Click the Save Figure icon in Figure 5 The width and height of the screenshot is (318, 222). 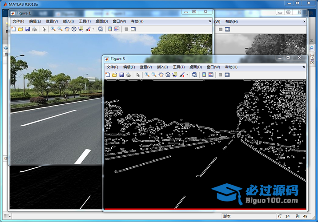tap(121, 75)
